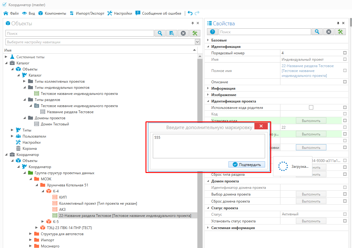Expand the Базовые property group
Image resolution: width=352 pixels, height=248 pixels.
(x=208, y=40)
